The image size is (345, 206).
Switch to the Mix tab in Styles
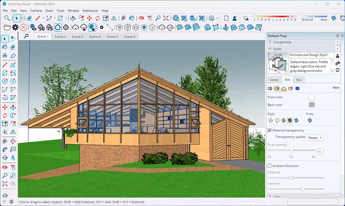point(299,80)
